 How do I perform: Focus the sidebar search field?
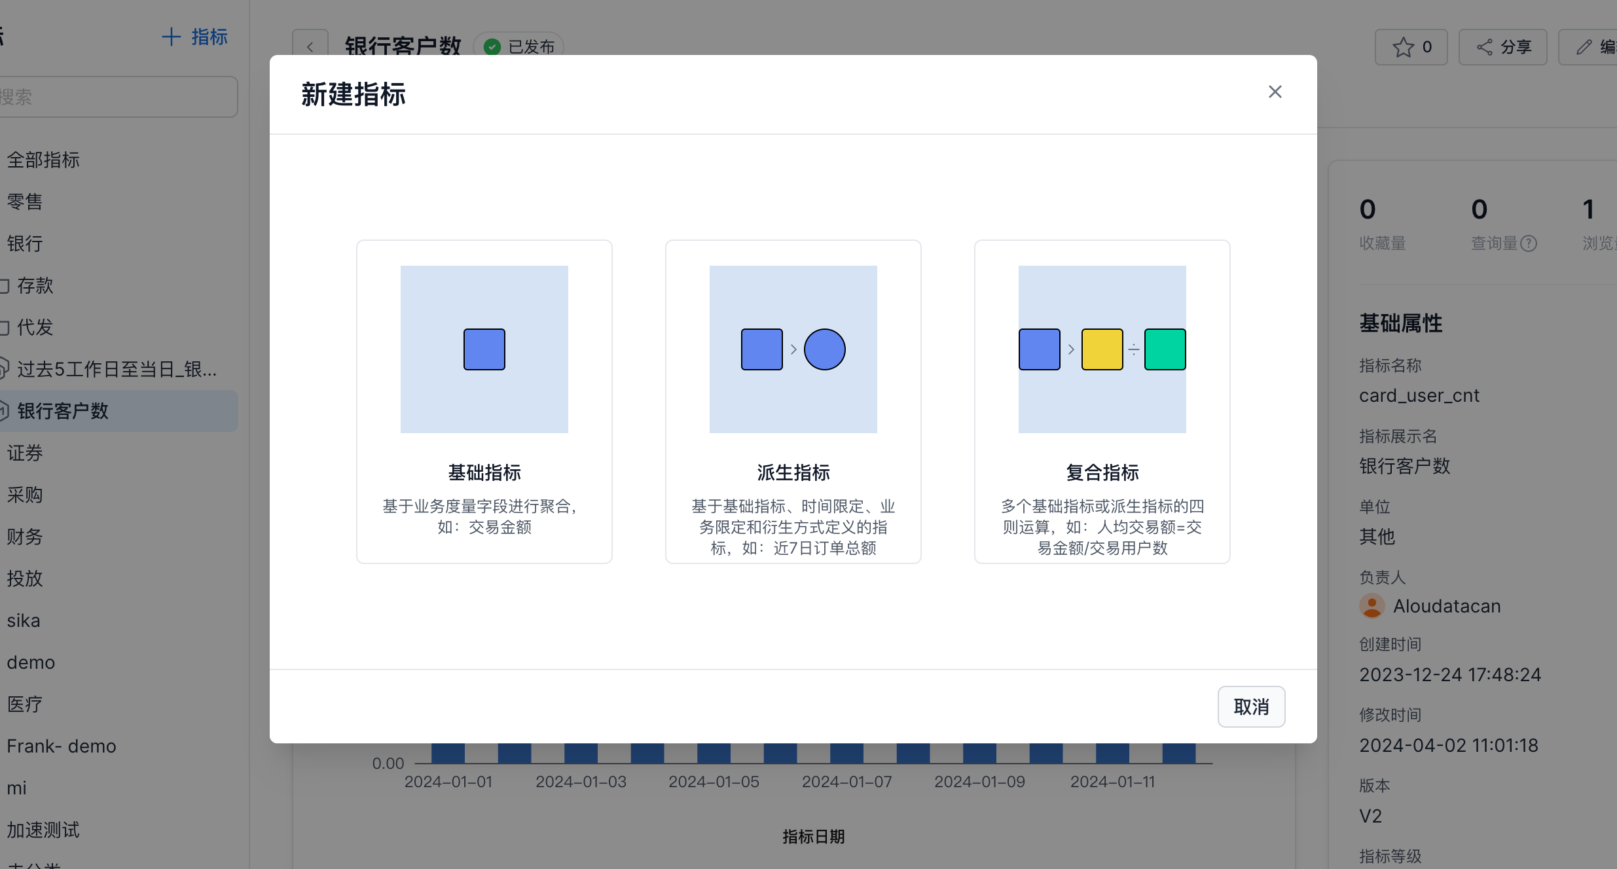(118, 97)
